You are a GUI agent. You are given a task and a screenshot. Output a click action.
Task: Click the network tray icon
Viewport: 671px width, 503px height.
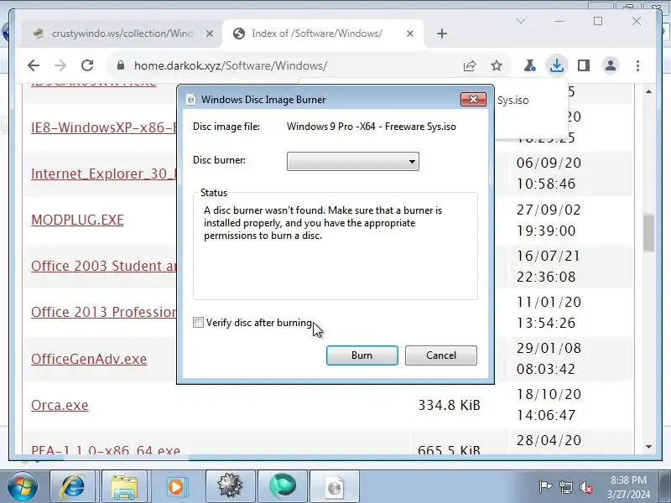pos(565,487)
